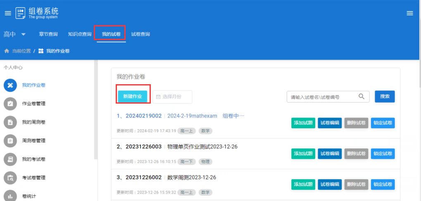Click the top-right hamburger menu icon
This screenshot has width=421, height=201.
point(410,13)
